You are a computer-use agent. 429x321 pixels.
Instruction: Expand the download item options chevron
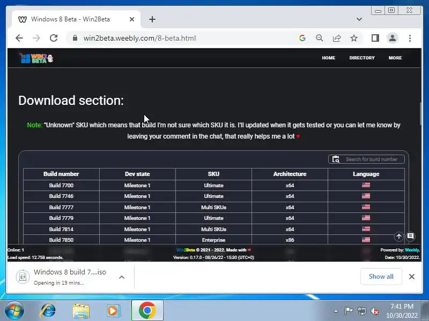(x=122, y=277)
